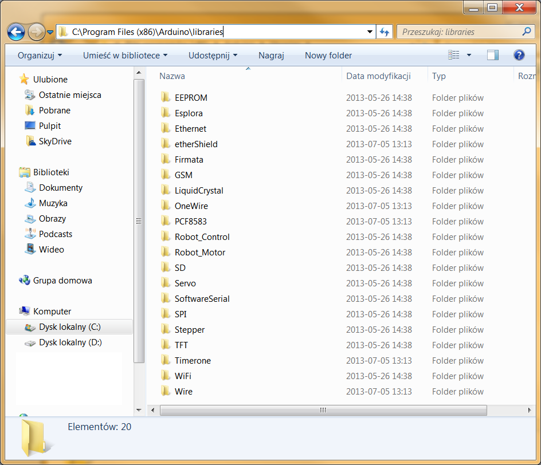Click the Nagraj toolbar button
Screen dimensions: 541x465
click(271, 56)
